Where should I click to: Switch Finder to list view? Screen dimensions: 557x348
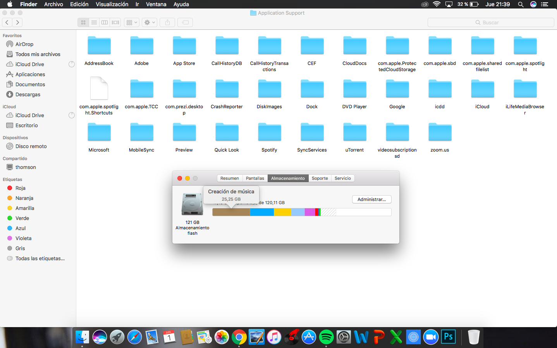pos(94,22)
